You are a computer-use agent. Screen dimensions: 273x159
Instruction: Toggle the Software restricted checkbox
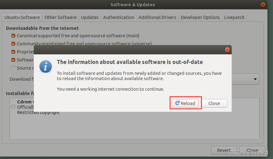[x=13, y=60]
